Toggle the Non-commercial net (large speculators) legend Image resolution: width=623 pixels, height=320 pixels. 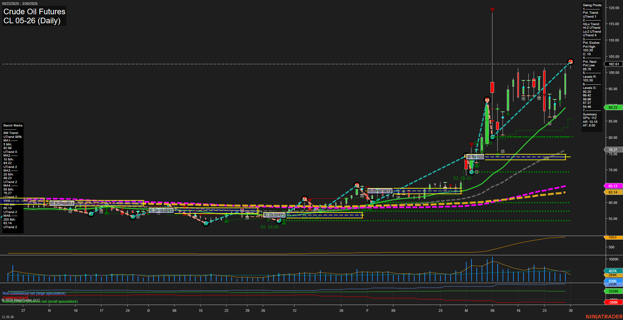(x=34, y=294)
